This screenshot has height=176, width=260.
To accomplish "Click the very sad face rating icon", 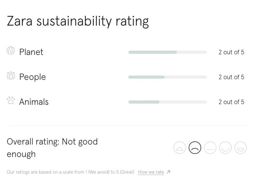I will coord(180,148).
